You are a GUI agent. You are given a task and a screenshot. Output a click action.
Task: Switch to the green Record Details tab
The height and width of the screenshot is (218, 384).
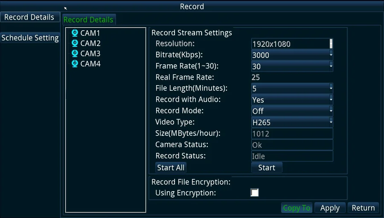89,20
